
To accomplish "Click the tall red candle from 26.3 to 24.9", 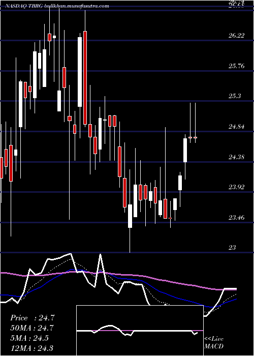I will [x=85, y=78].
